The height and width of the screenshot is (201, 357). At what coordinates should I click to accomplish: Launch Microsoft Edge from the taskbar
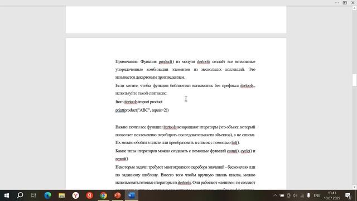click(47, 195)
